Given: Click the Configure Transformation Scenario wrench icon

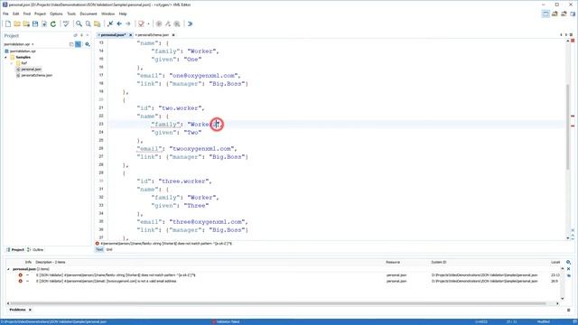Looking at the screenshot, I should pyautogui.click(x=168, y=24).
